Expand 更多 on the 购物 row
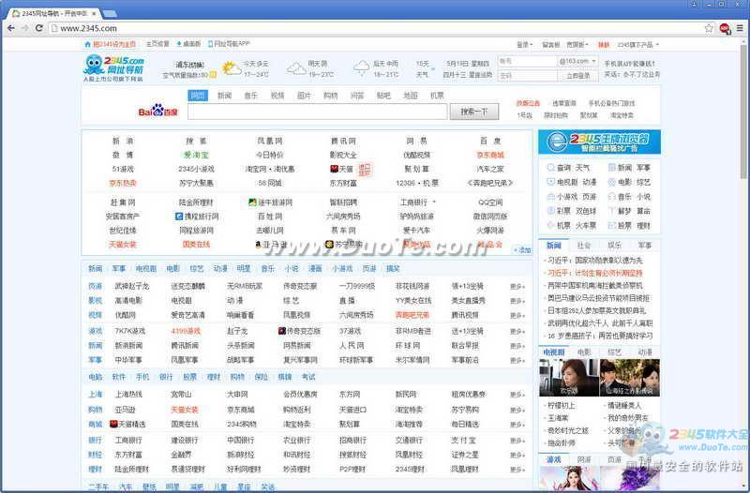The width and height of the screenshot is (750, 493). pyautogui.click(x=517, y=410)
